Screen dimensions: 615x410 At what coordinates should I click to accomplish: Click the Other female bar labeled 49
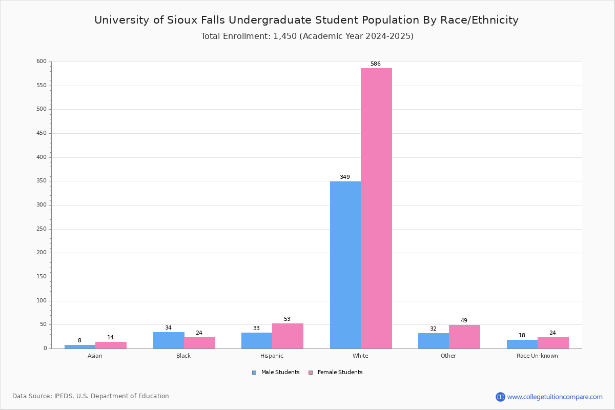[464, 337]
